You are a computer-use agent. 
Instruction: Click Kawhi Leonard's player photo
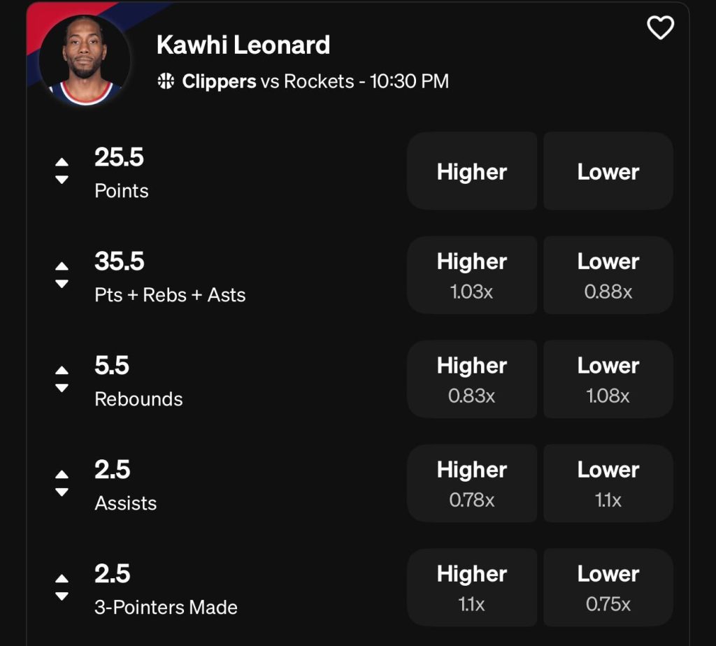click(85, 60)
